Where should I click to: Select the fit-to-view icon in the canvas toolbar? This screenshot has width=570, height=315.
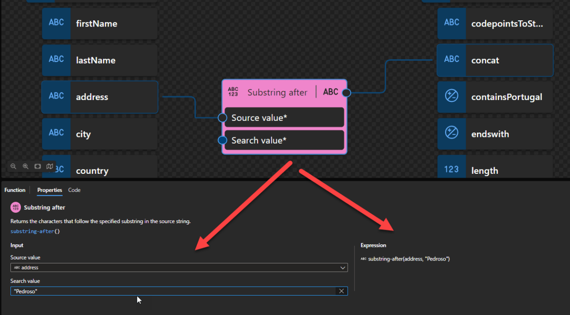coord(38,166)
